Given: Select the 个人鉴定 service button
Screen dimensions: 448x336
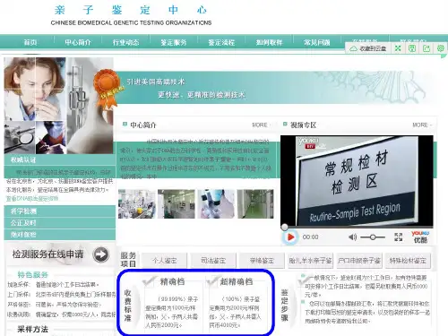Looking at the screenshot, I should 164,261.
